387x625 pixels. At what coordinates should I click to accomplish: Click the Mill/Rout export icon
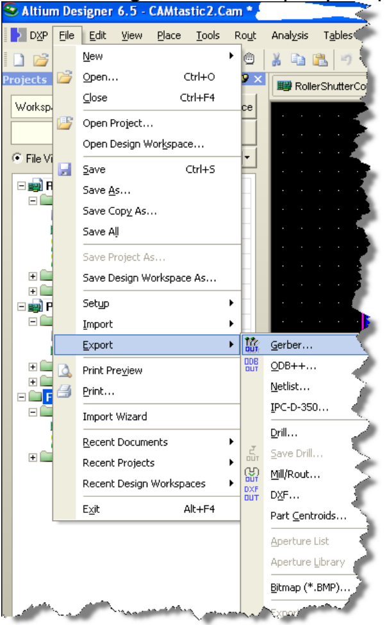[x=251, y=475]
